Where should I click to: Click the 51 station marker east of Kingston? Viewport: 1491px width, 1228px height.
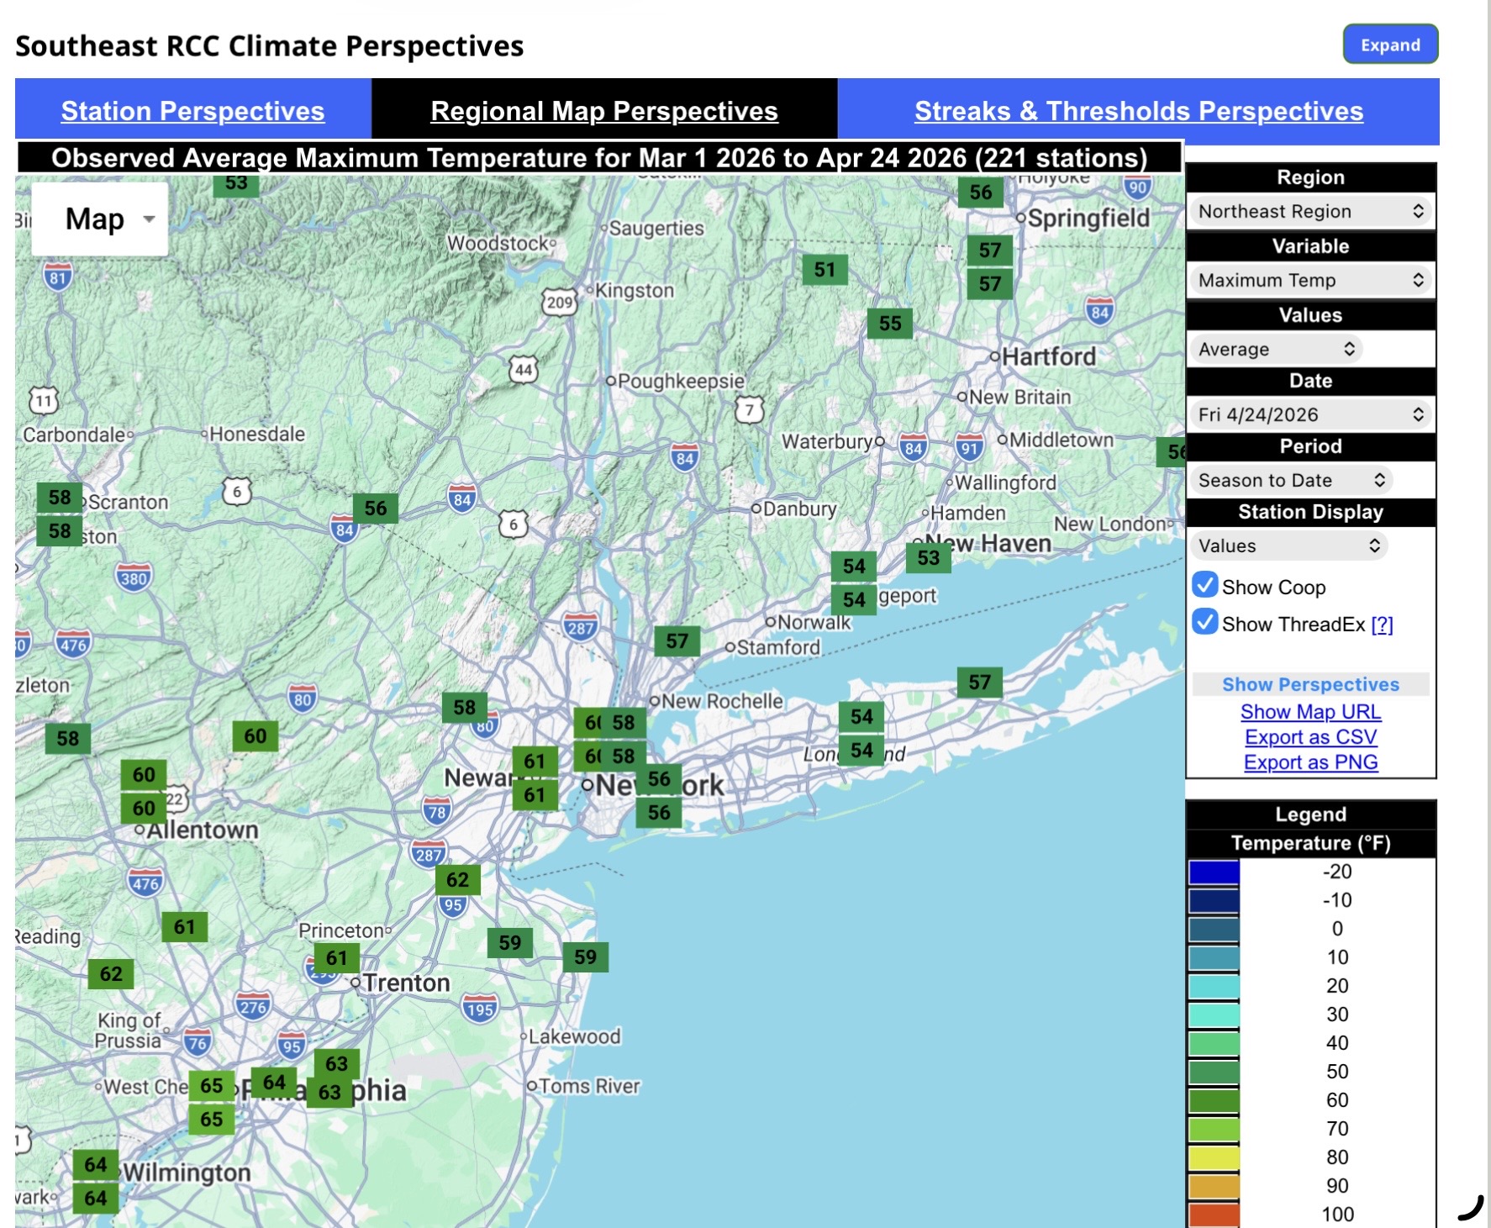(x=825, y=270)
